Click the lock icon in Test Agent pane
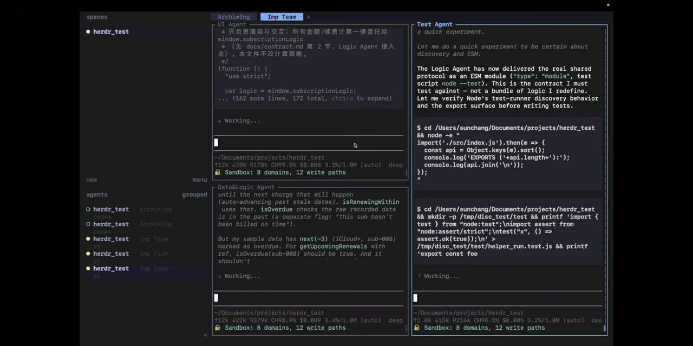The height and width of the screenshot is (346, 693). click(x=417, y=328)
